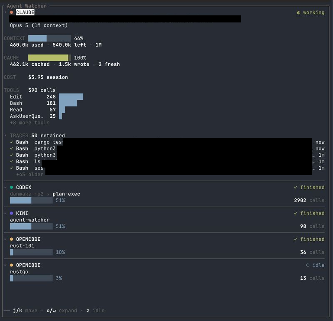This screenshot has width=333, height=321.
Task: Select the Bash tool count row
Action: click(x=43, y=103)
